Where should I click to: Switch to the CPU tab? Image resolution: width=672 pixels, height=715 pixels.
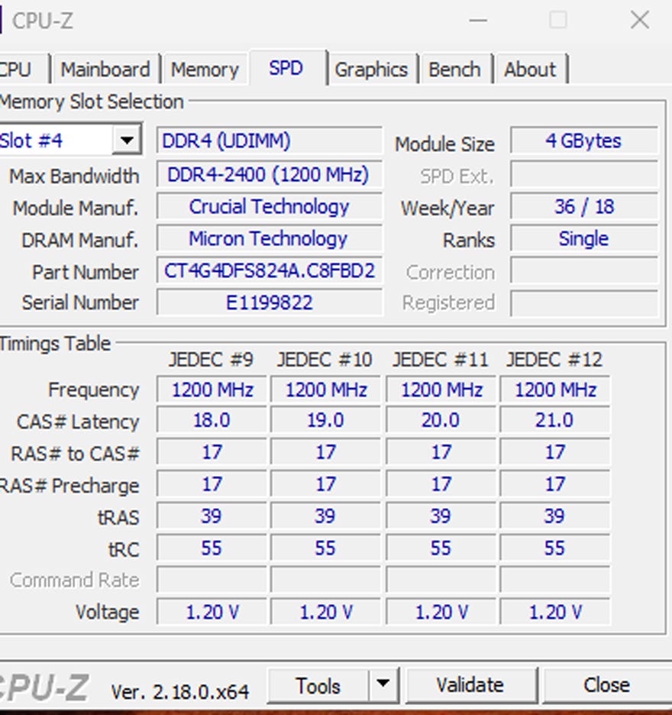click(x=24, y=70)
